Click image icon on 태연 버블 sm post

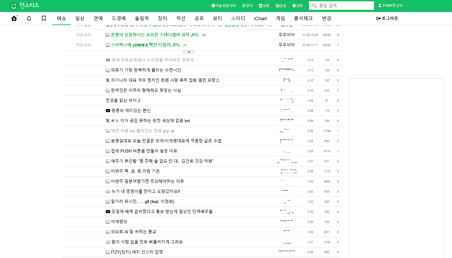(x=108, y=131)
